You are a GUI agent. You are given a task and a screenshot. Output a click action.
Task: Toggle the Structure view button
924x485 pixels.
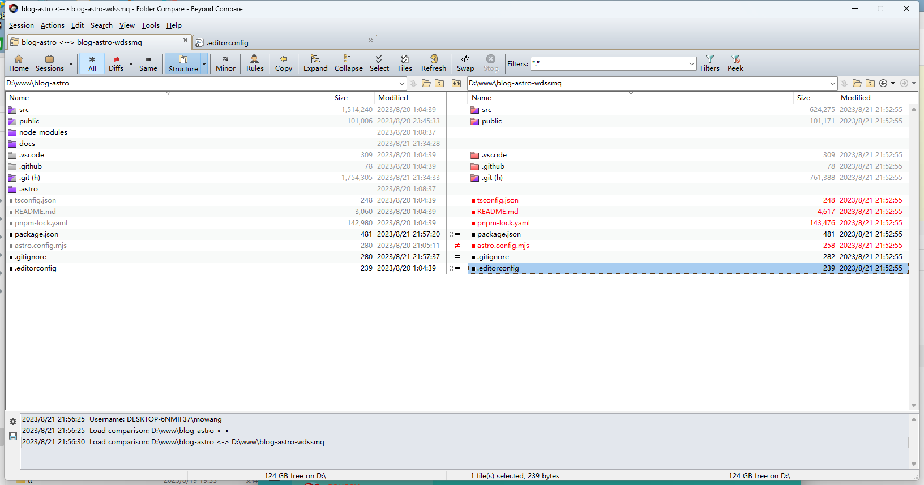coord(183,63)
